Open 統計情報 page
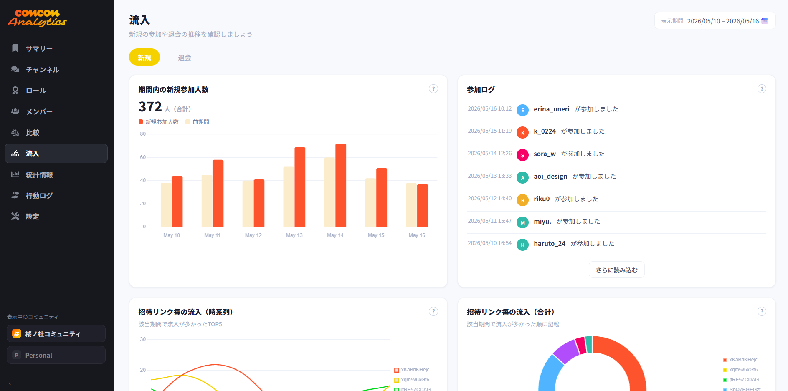Image resolution: width=788 pixels, height=391 pixels. [x=56, y=174]
